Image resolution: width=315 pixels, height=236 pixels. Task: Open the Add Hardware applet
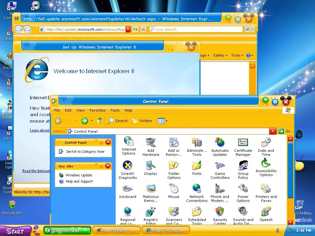151,147
